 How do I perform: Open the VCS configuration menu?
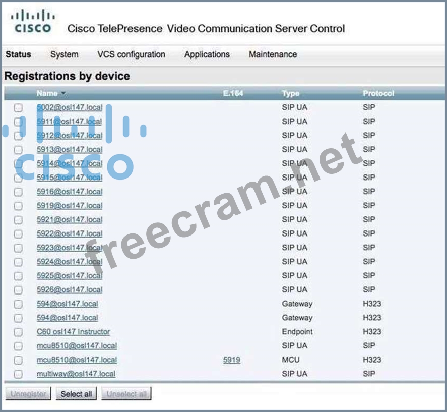(131, 54)
